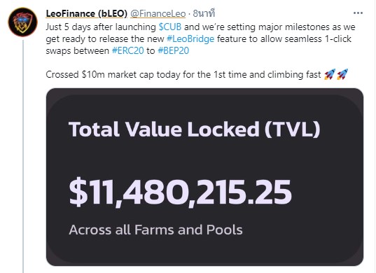Open the LeoFinance (bLEO) display name link
Viewport: 376px width, 273px height.
point(87,14)
